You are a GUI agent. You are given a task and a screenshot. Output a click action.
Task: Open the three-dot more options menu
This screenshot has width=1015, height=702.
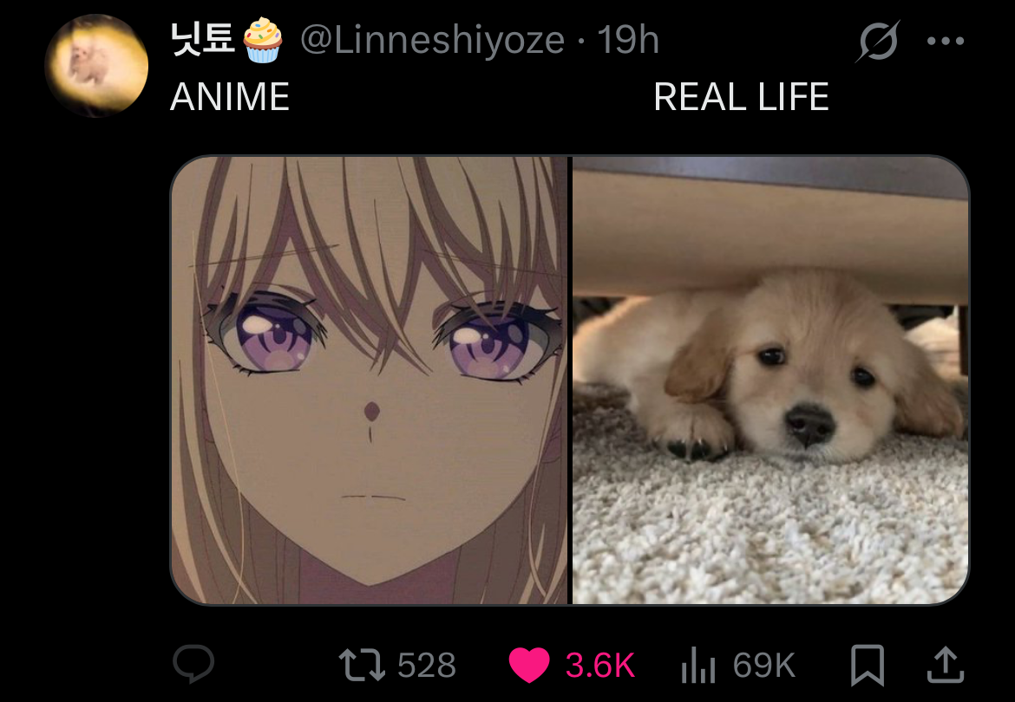coord(945,41)
